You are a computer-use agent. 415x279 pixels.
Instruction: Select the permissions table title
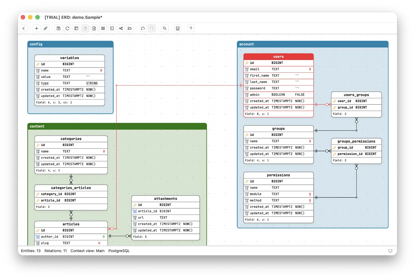279,175
